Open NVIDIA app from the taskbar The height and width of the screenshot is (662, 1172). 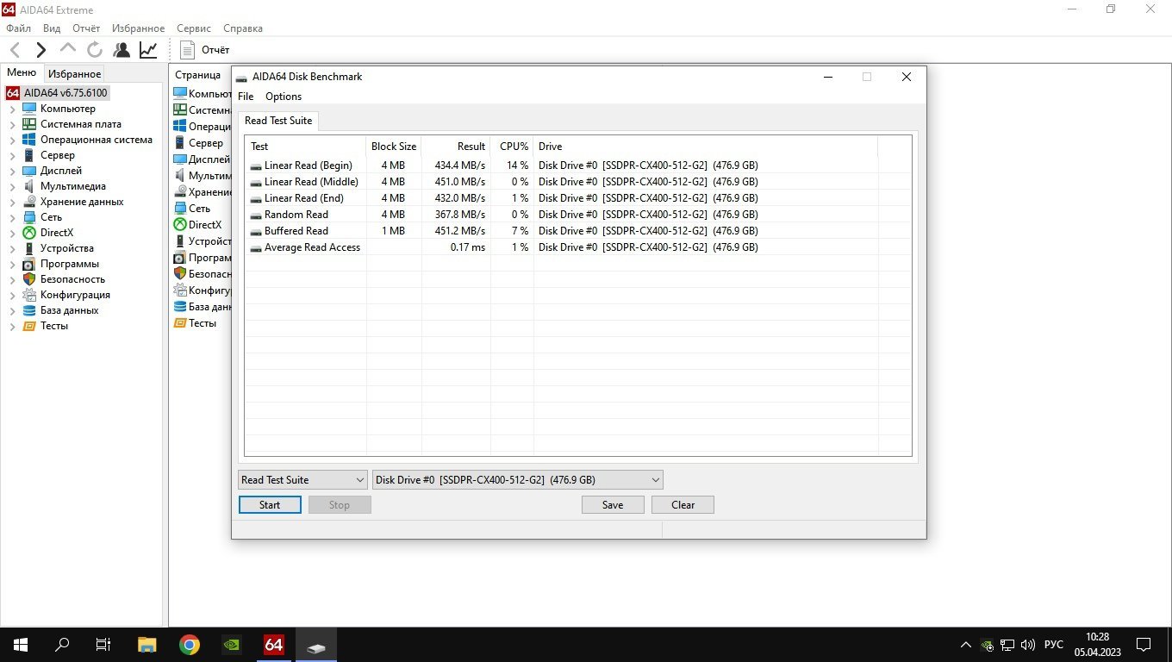232,644
